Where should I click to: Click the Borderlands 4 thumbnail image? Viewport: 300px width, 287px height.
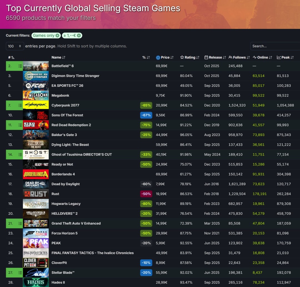36,174
